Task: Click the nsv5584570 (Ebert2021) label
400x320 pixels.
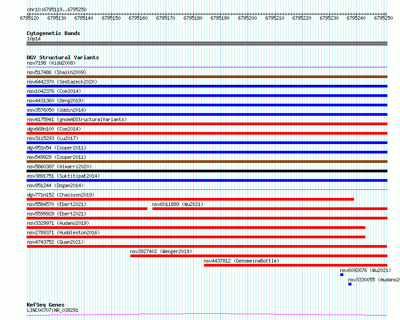Action: 57,204
